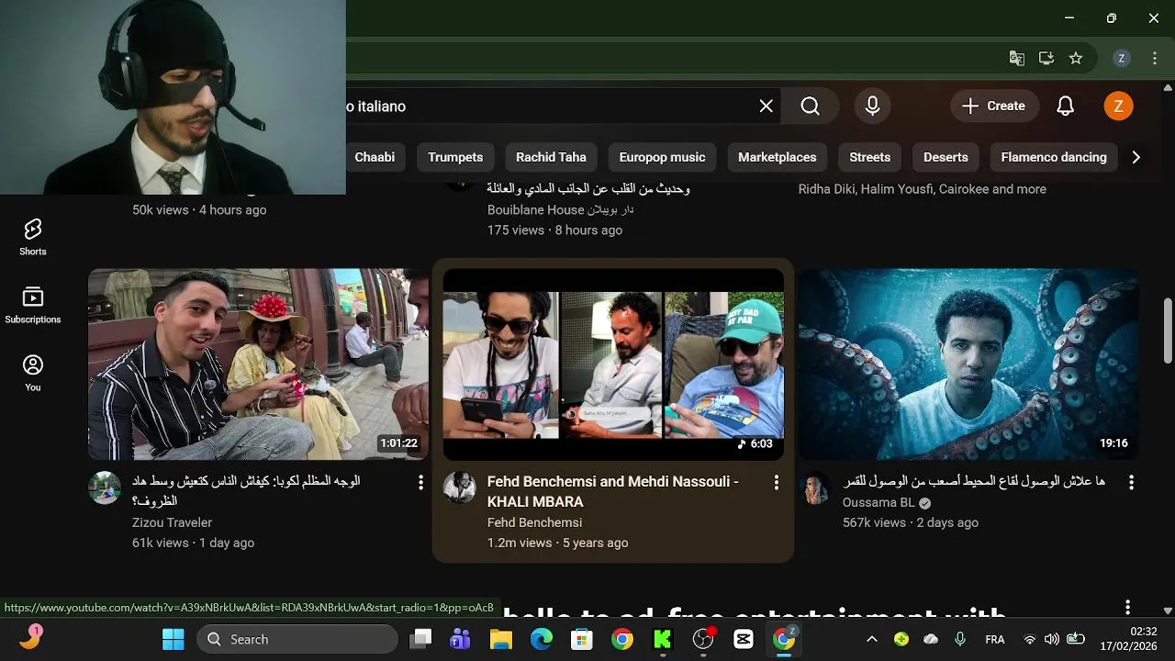Open Fehd Benchemsi and Mehdi Nassouli title
Image resolution: width=1175 pixels, height=661 pixels.
pyautogui.click(x=612, y=491)
